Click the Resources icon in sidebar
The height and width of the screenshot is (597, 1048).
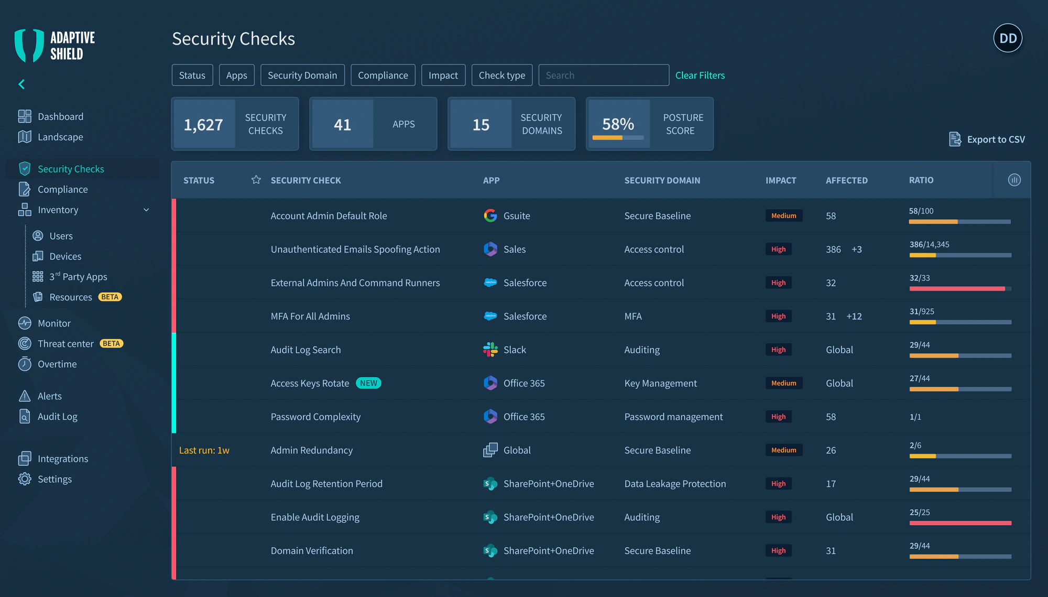pos(38,297)
